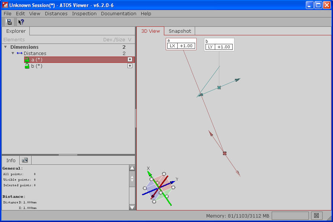The height and width of the screenshot is (222, 333).
Task: Click the Info panel scrollbar thumb
Action: (x=132, y=178)
